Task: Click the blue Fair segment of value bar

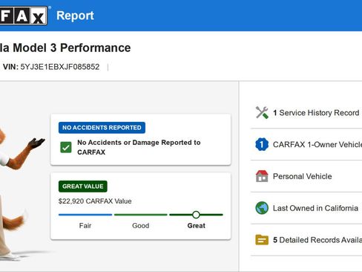Action: 85,215
